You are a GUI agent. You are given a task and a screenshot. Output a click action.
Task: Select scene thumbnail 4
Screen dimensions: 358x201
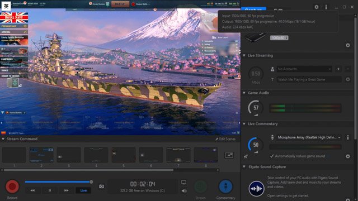click(x=96, y=155)
